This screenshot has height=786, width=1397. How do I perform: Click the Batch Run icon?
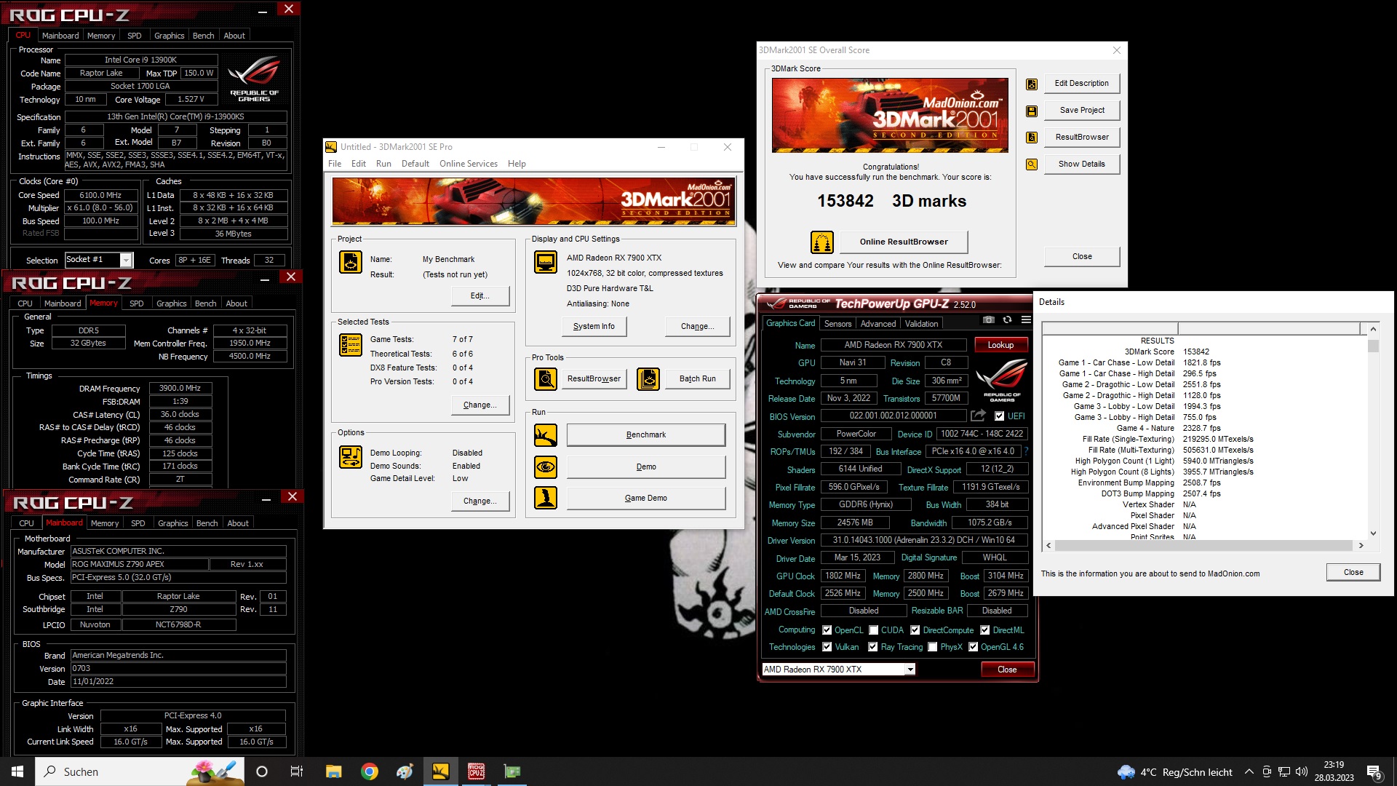648,378
